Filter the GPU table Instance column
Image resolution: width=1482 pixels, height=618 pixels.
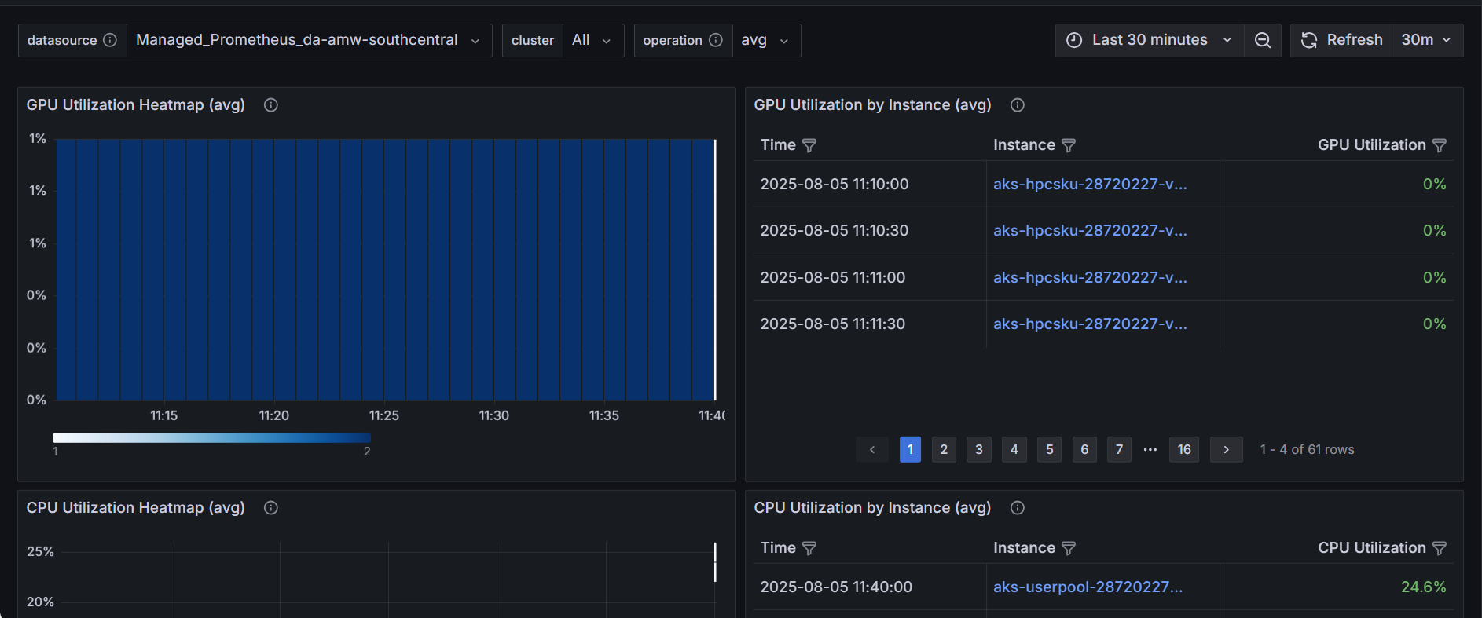(1069, 145)
